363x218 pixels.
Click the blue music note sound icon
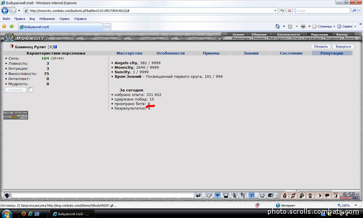click(252, 196)
